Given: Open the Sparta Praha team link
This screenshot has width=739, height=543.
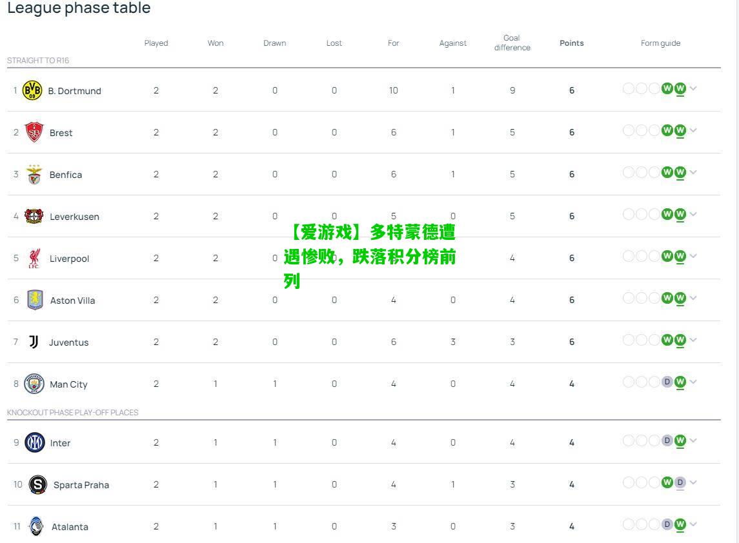Looking at the screenshot, I should [81, 485].
